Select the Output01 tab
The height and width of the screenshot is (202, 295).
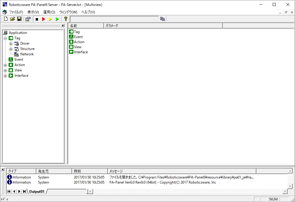37,191
